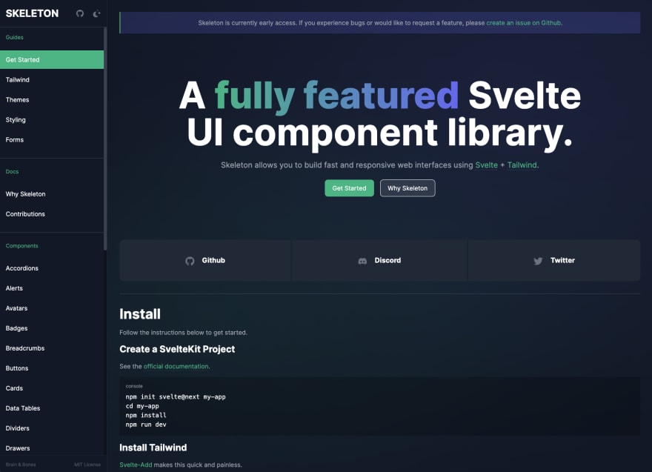Open Dividers component page
The image size is (652, 472).
(x=18, y=428)
